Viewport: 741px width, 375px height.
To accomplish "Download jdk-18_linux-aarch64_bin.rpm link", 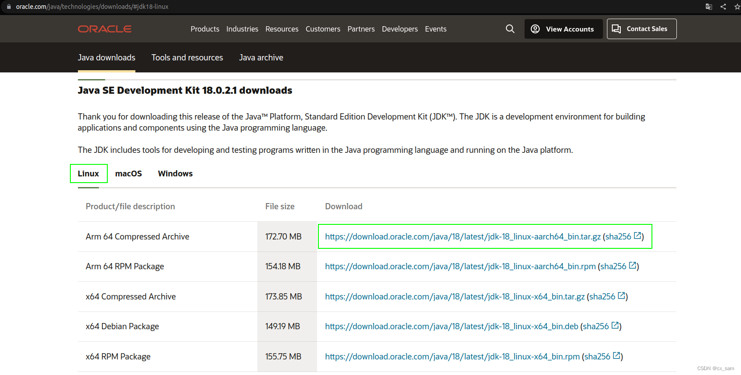I will [x=460, y=266].
